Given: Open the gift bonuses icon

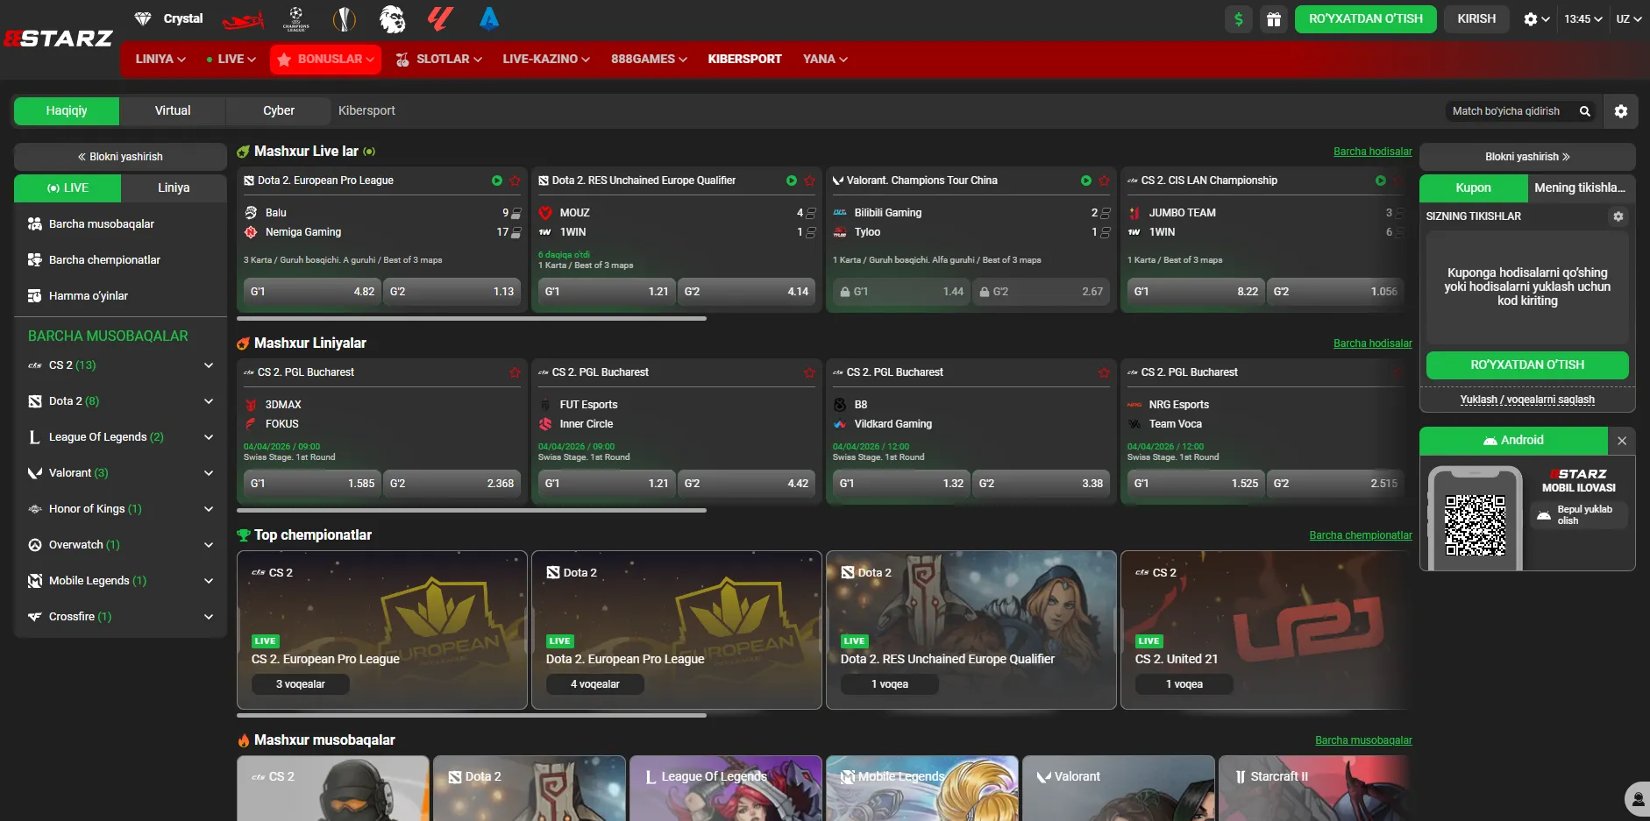Looking at the screenshot, I should [x=1274, y=19].
